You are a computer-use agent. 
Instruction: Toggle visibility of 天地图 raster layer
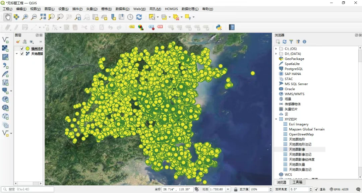point(22,54)
